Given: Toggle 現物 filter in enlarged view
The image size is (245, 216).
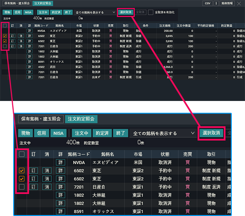Looking at the screenshot, I should [25, 133].
